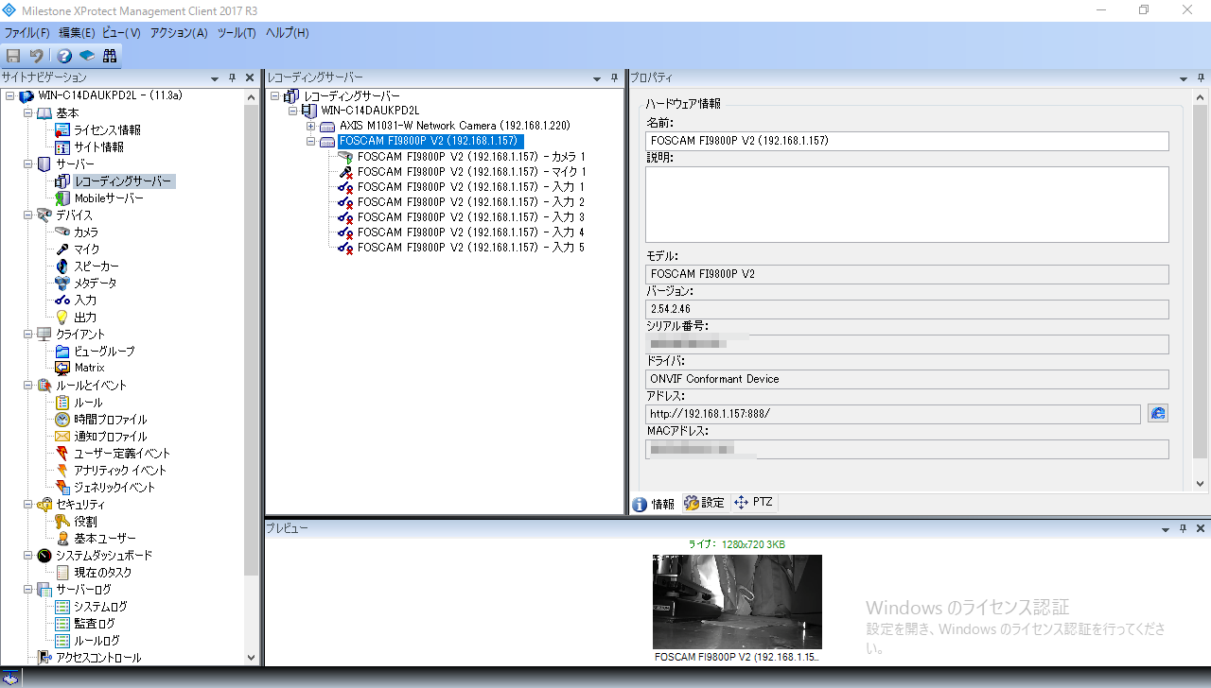
Task: Select the カメラ device icon
Action: click(x=62, y=232)
